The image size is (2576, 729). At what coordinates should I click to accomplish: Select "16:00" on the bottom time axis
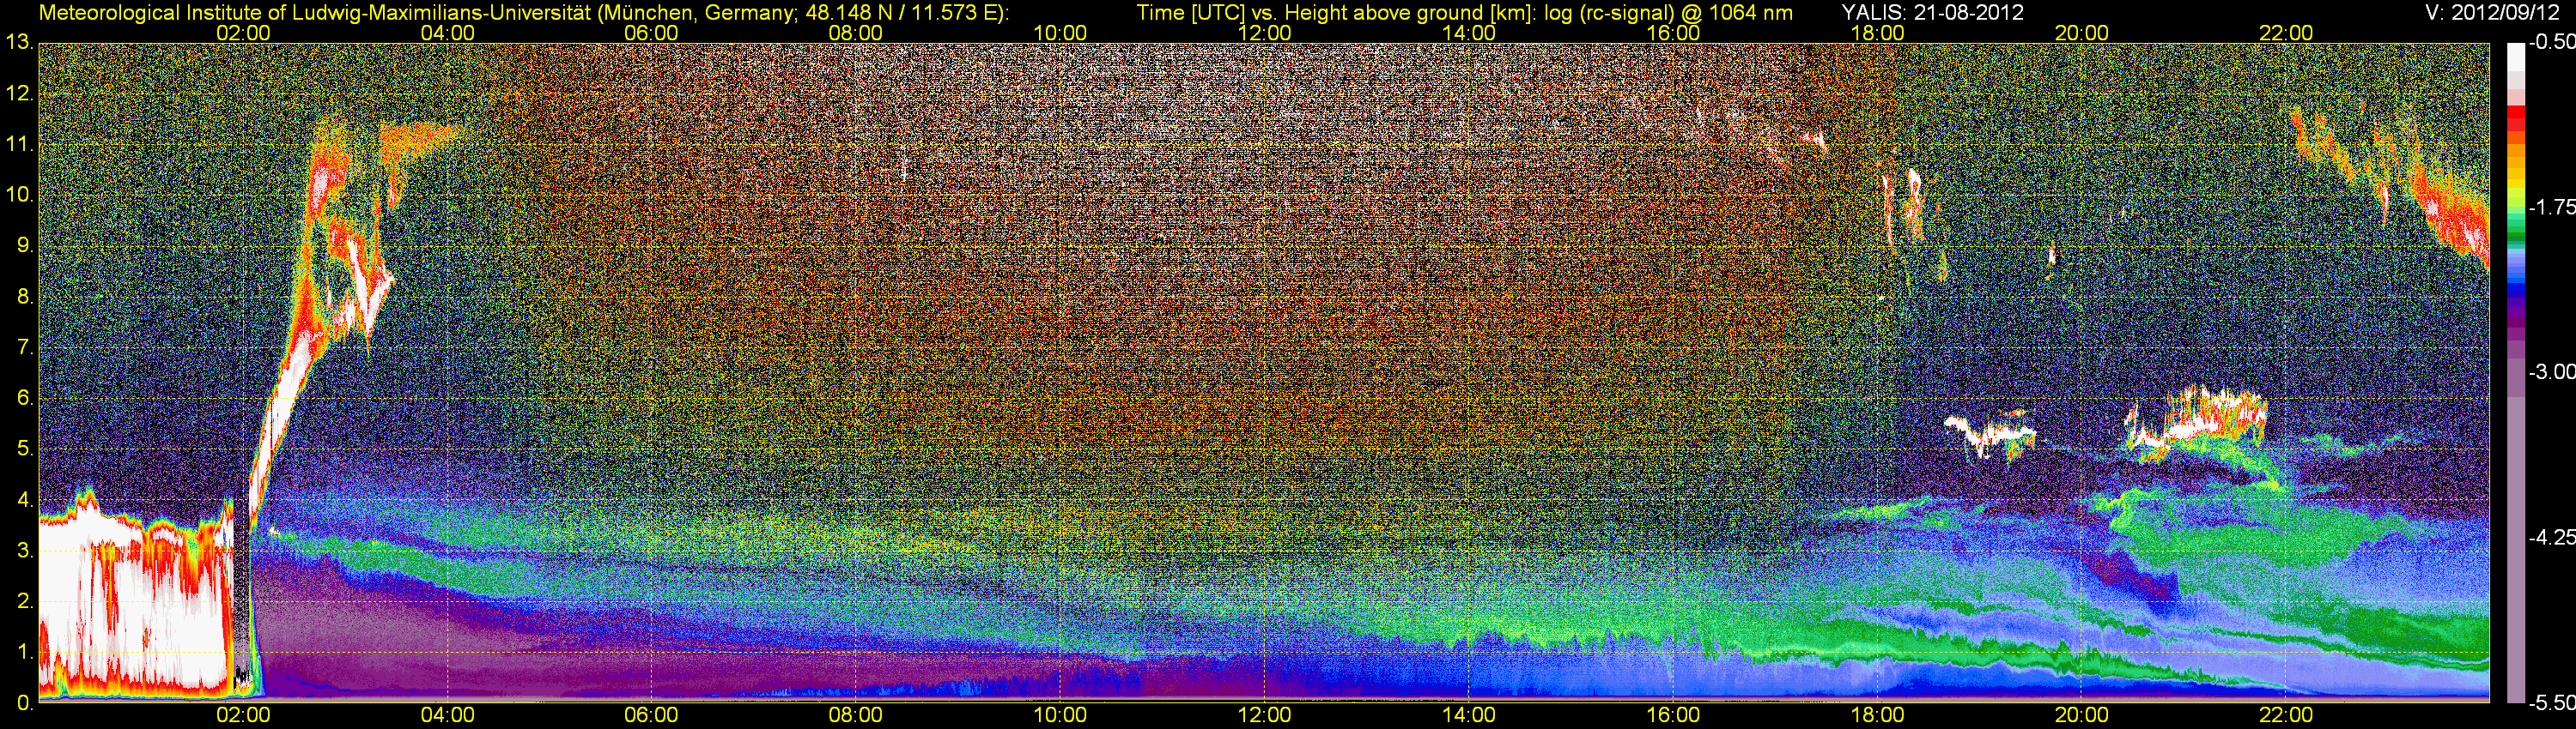click(x=1673, y=715)
